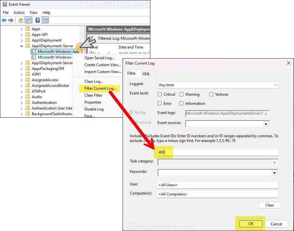Click the Audio folder icon

26,97
